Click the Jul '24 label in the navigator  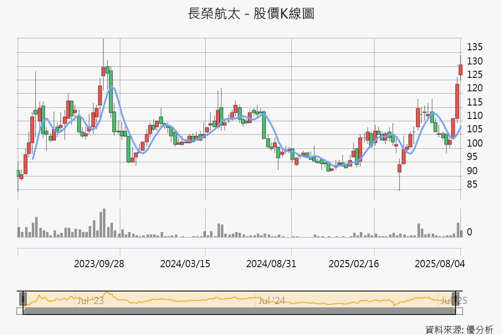[271, 301]
